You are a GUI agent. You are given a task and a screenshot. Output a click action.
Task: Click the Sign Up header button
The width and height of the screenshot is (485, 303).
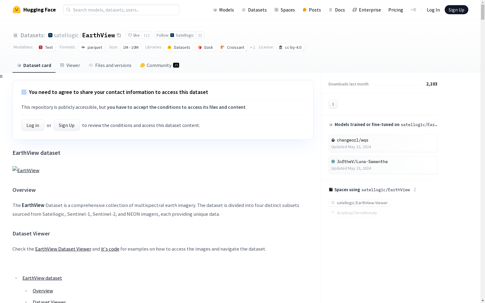(456, 10)
